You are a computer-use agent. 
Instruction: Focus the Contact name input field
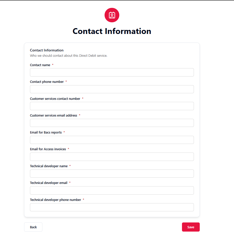click(x=112, y=72)
